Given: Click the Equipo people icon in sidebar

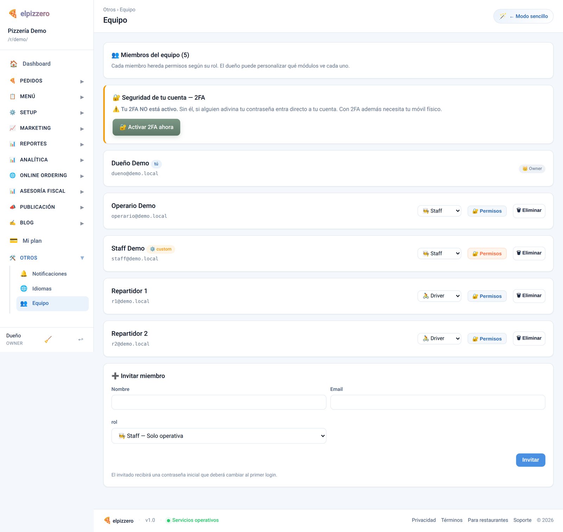Looking at the screenshot, I should pos(24,303).
